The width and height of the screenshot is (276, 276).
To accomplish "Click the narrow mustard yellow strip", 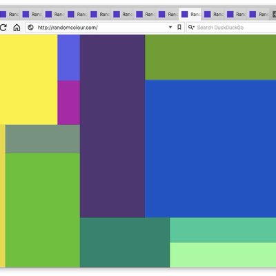I will pyautogui.click(x=3, y=196).
